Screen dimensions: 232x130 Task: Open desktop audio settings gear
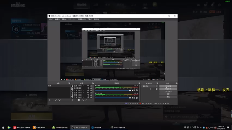coord(137,90)
